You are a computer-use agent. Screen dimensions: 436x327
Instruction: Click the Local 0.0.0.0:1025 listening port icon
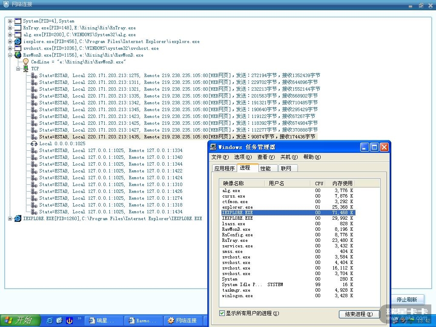(x=34, y=143)
